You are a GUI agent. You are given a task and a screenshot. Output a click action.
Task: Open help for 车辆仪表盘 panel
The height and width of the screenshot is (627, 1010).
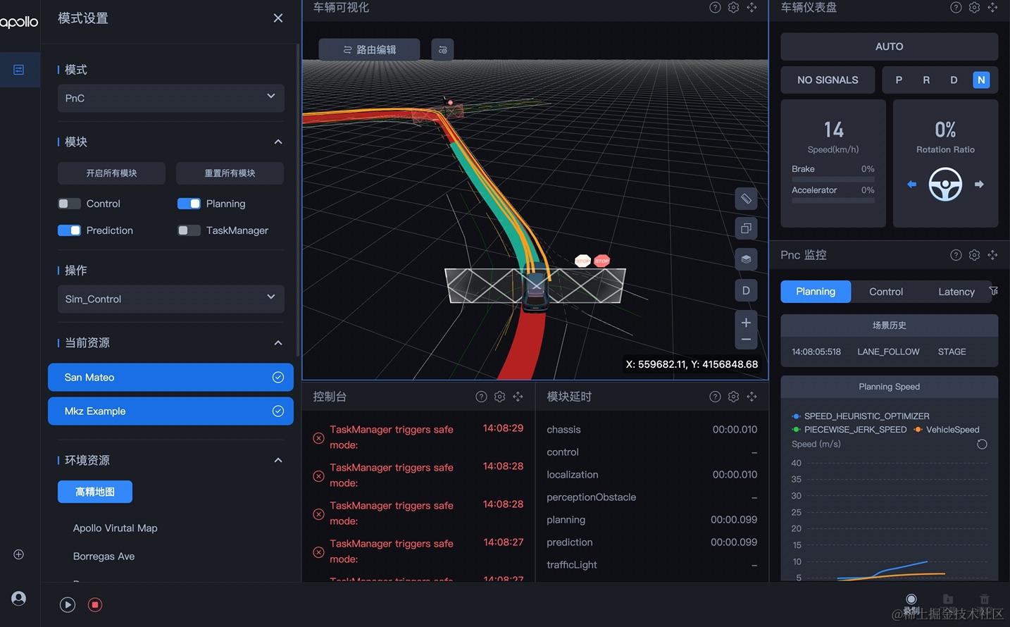956,7
